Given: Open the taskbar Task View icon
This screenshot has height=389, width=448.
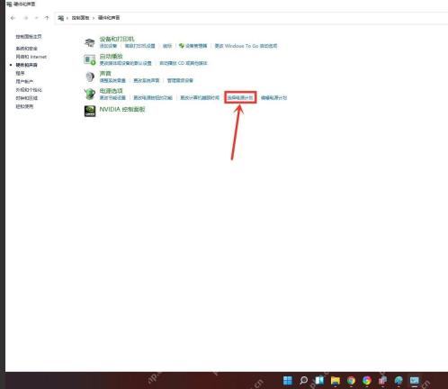Looking at the screenshot, I should 319,380.
